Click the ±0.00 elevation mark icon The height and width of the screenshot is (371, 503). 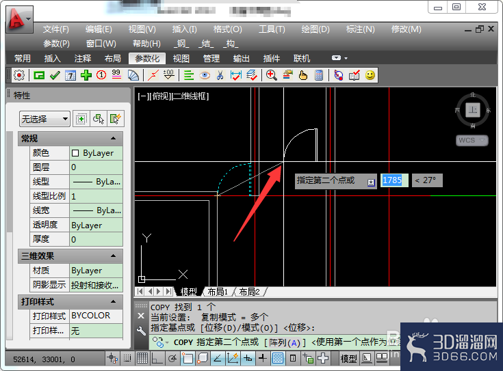click(x=169, y=76)
